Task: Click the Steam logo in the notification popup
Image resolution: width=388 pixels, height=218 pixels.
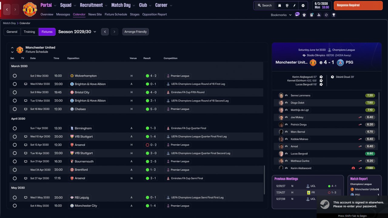Action: pyautogui.click(x=325, y=204)
